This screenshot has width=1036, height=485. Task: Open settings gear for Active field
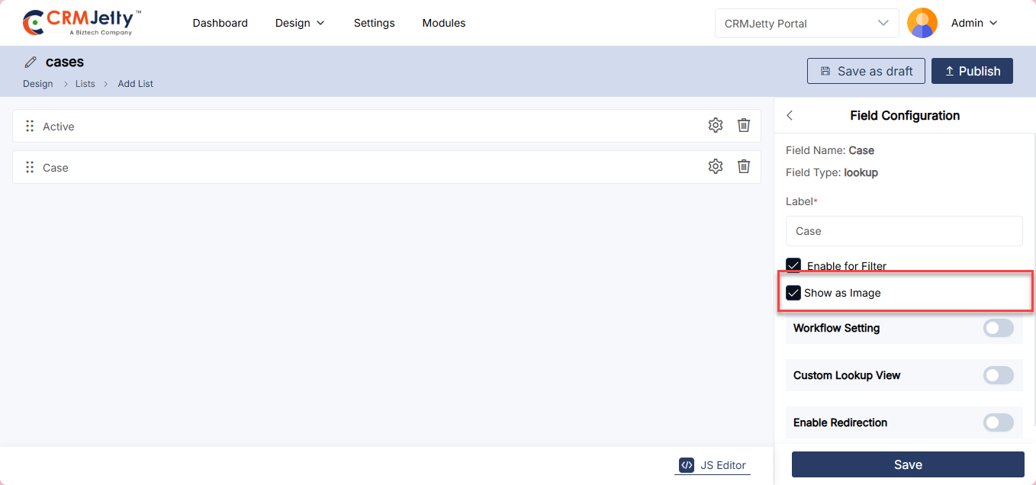coord(715,126)
